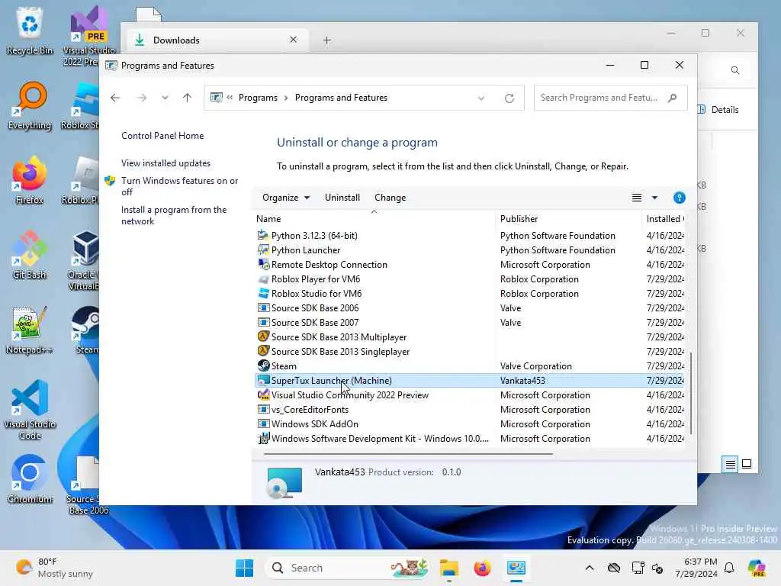Select the Visual Studio Code desktop shortcut
Viewport: 781px width, 586px height.
coord(30,410)
